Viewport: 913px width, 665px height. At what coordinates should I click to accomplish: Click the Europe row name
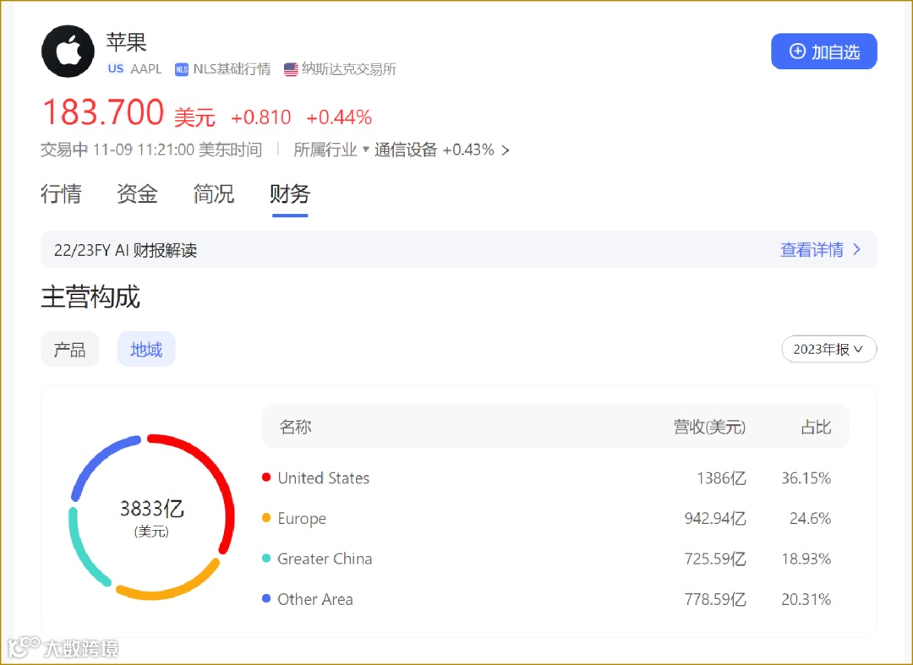[x=302, y=518]
